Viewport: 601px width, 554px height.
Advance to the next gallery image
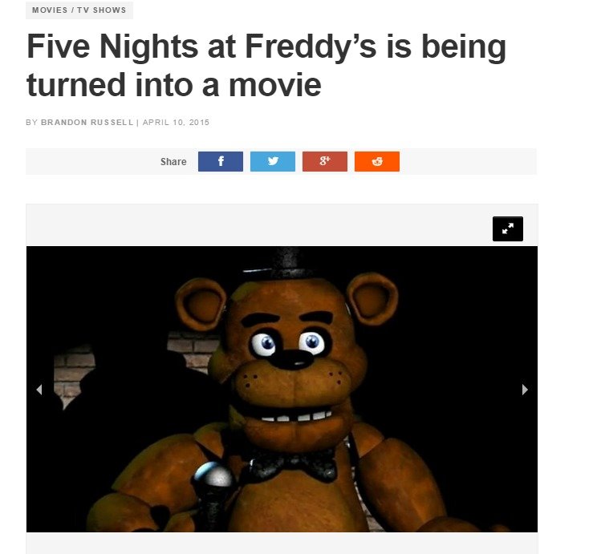525,390
